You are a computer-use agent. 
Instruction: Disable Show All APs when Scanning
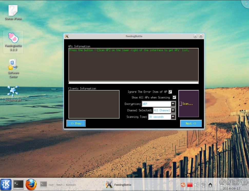pos(174,97)
